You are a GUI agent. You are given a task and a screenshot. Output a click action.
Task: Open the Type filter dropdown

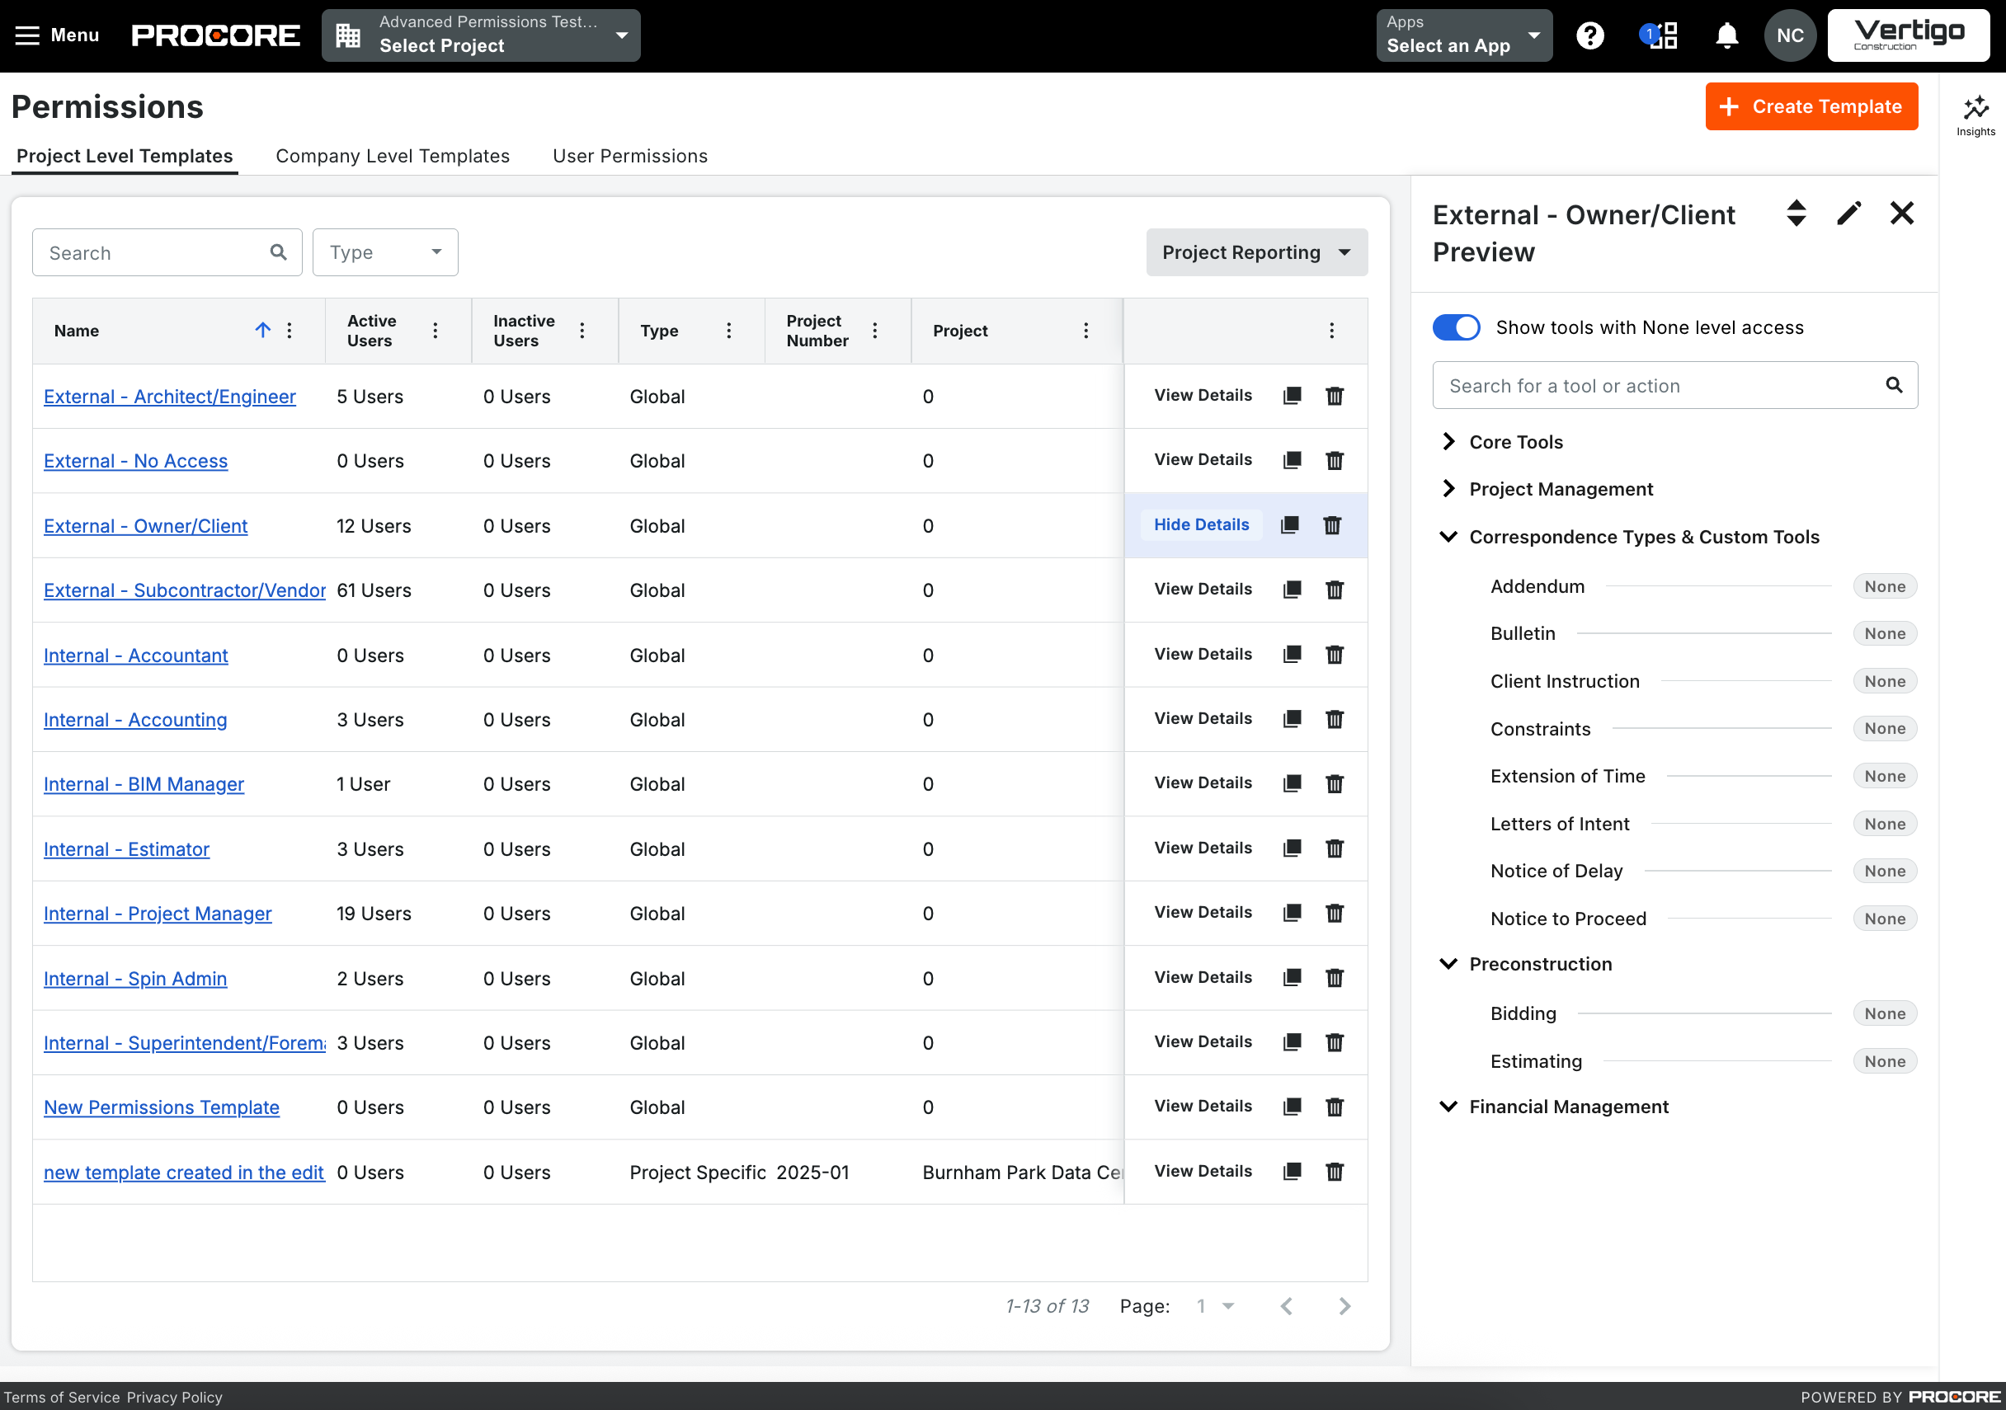click(x=384, y=252)
